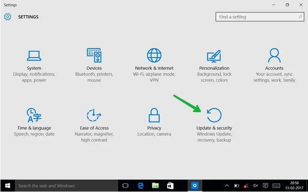Show hidden tray icons chevron

[x=227, y=185]
